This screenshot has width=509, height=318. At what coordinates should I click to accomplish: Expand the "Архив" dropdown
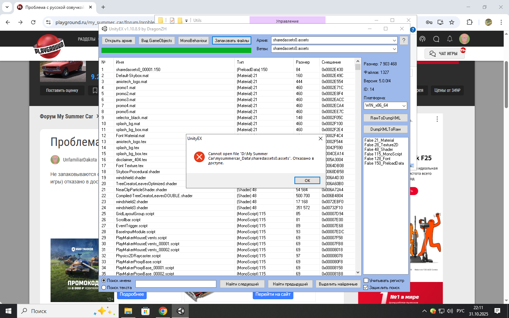[394, 40]
